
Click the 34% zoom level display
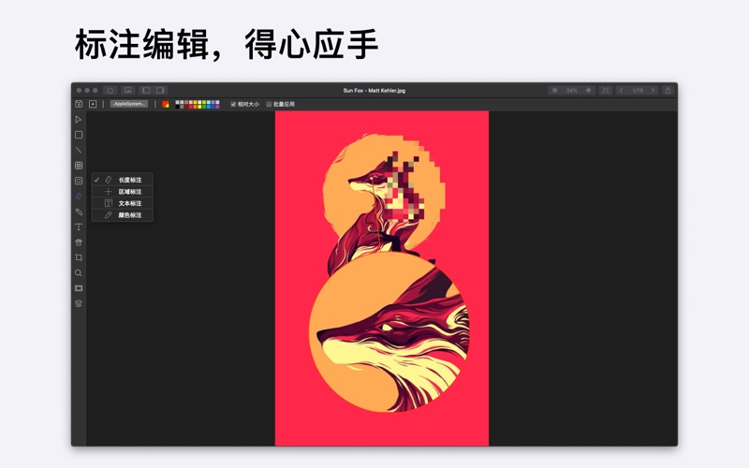pos(572,90)
